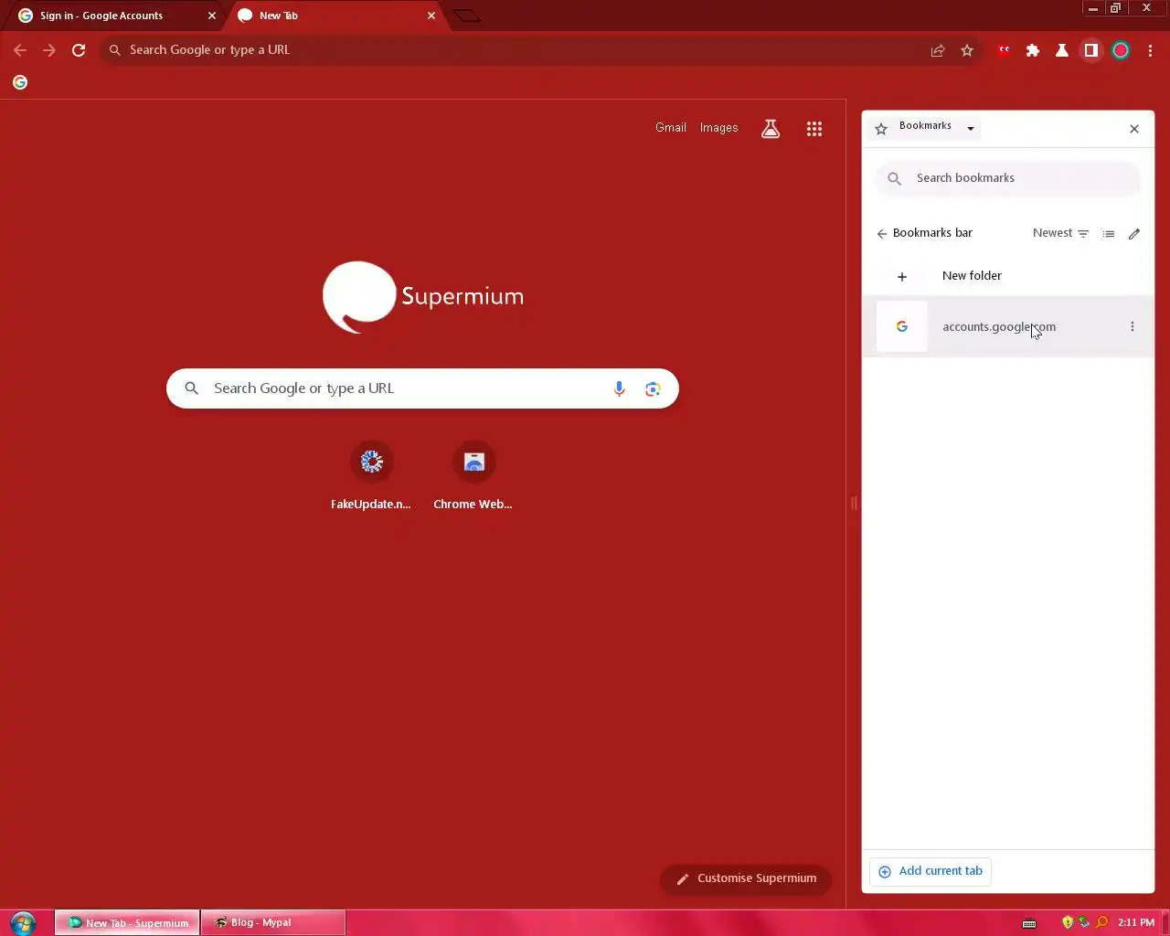
Task: Open the browser toolbar flask experiments icon
Action: (x=1062, y=50)
